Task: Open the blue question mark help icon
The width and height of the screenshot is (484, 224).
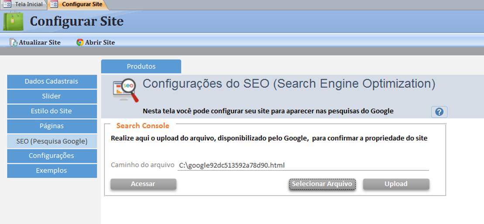Action: pyautogui.click(x=439, y=112)
